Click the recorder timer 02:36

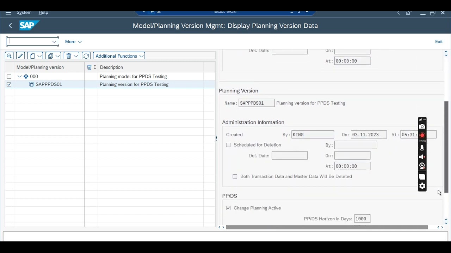[422, 141]
